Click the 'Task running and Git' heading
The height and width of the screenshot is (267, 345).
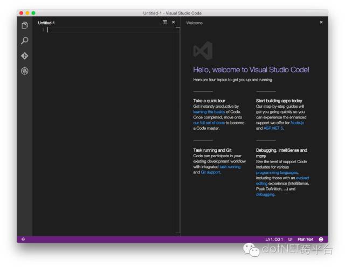pos(212,150)
